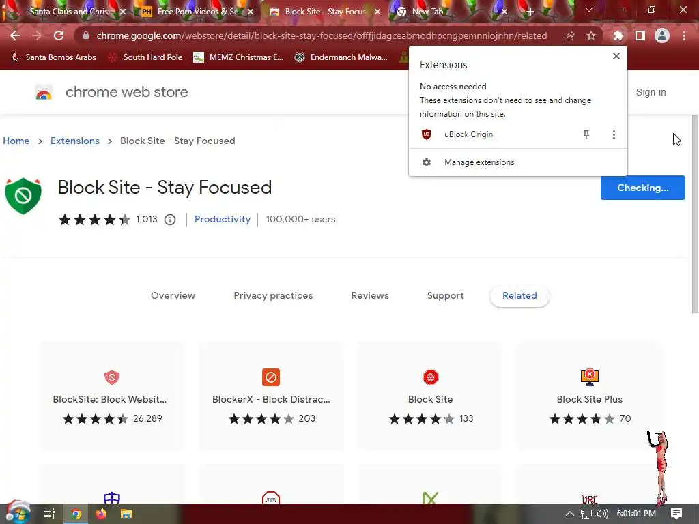Close the Extensions popup

(616, 56)
